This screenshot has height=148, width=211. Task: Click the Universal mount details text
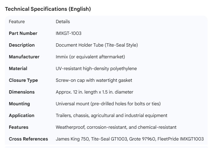pos(108,104)
